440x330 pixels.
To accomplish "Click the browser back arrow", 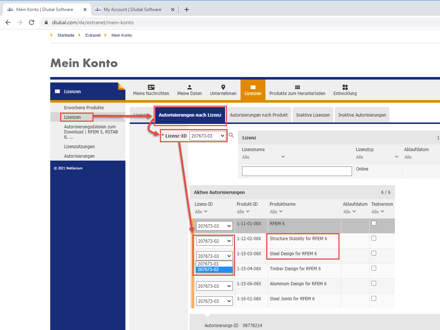I will click(x=8, y=22).
